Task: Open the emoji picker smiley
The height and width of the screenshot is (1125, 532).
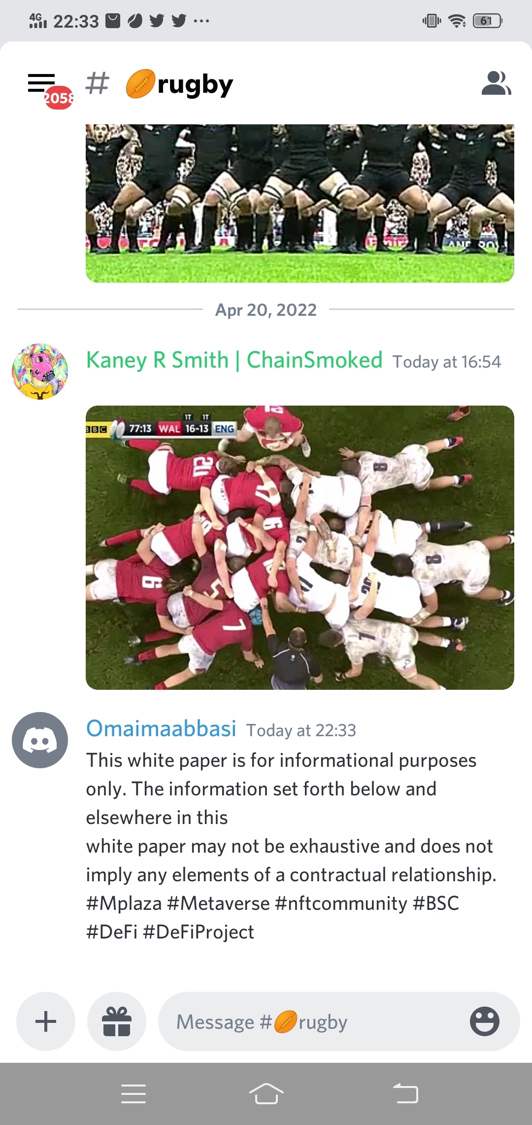Action: [x=485, y=1021]
